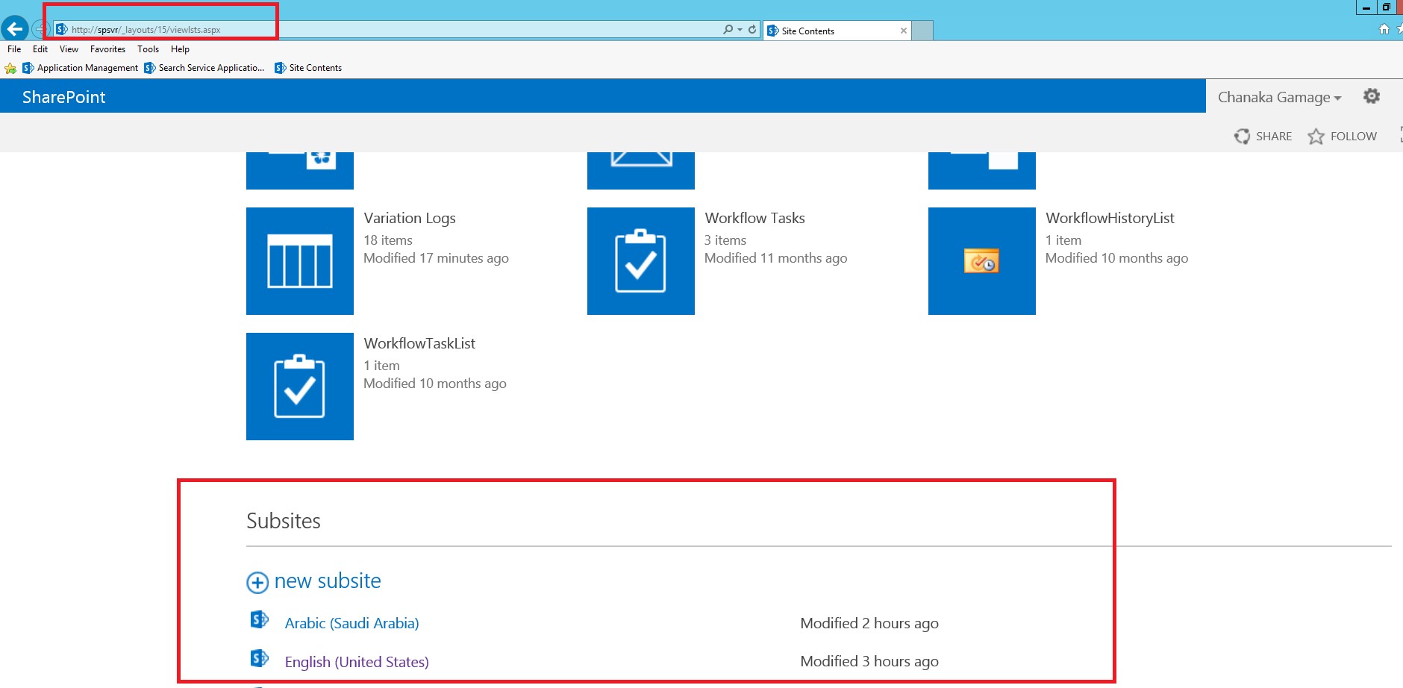
Task: Open the WorkflowHistoryList tile icon
Action: 981,261
